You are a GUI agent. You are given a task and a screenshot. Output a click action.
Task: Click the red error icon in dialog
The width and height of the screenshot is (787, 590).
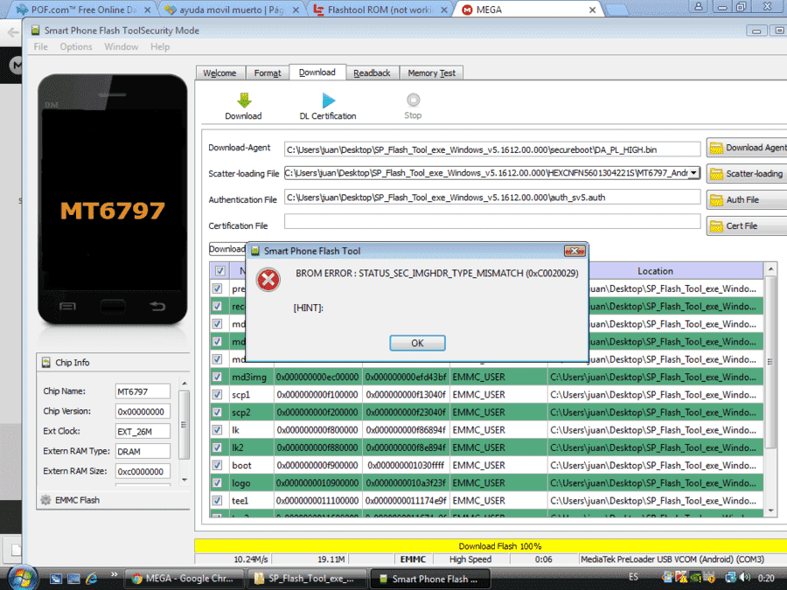click(x=268, y=280)
